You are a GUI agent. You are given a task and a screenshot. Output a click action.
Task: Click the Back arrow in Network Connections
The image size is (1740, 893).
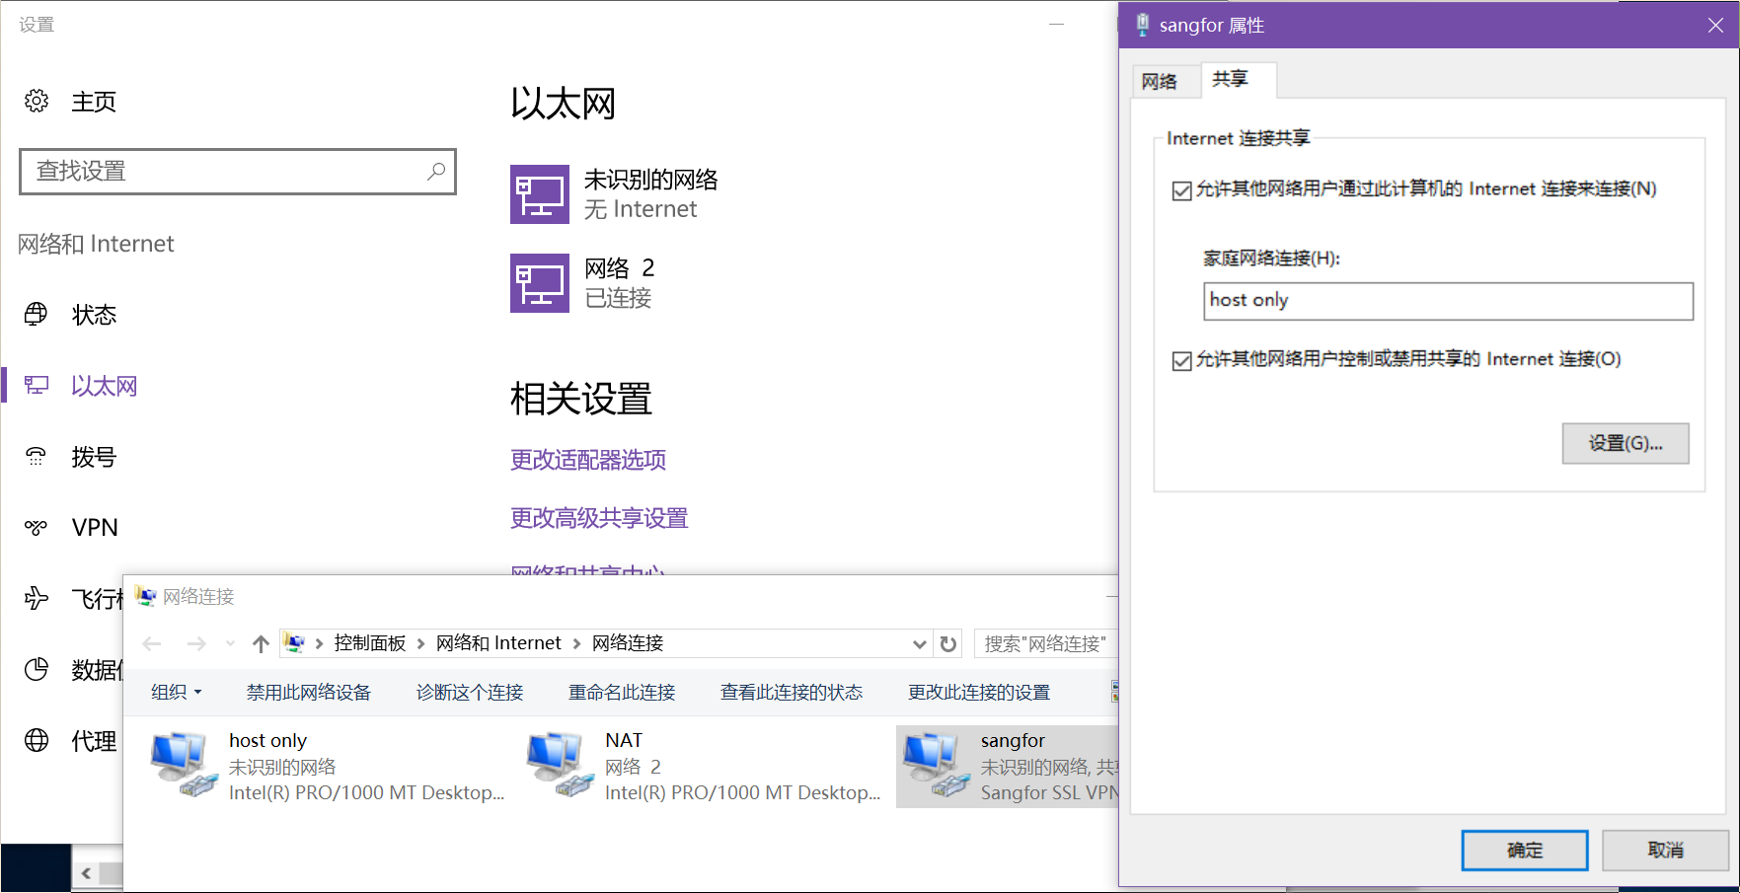152,644
